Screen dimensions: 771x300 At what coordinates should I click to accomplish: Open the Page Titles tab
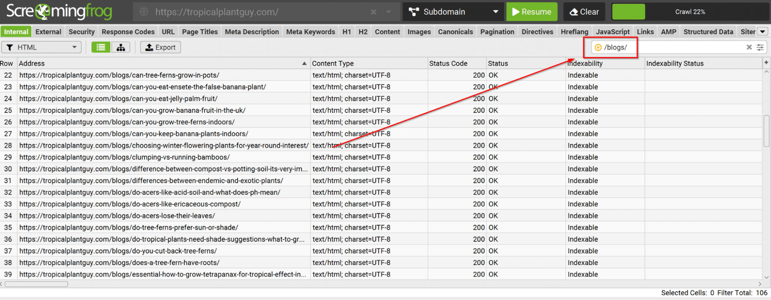[200, 32]
